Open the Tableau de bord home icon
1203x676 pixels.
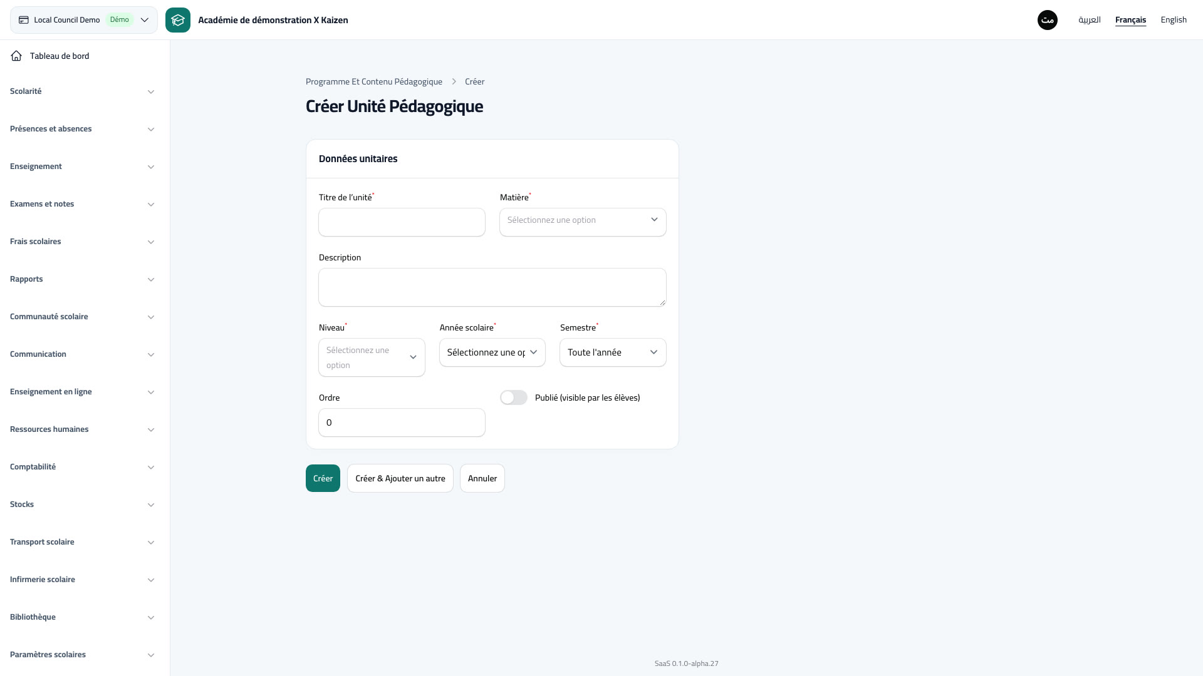click(16, 56)
